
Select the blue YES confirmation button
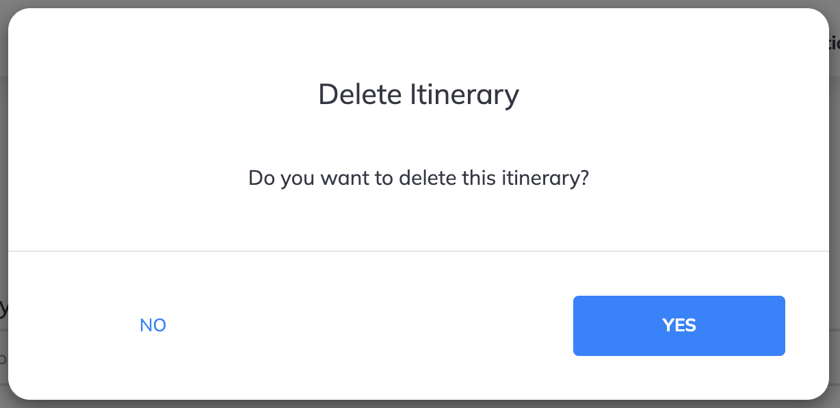pos(679,325)
